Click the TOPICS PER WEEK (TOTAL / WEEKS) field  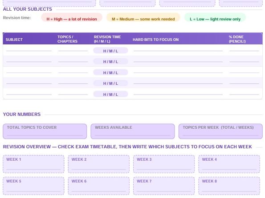220,131
